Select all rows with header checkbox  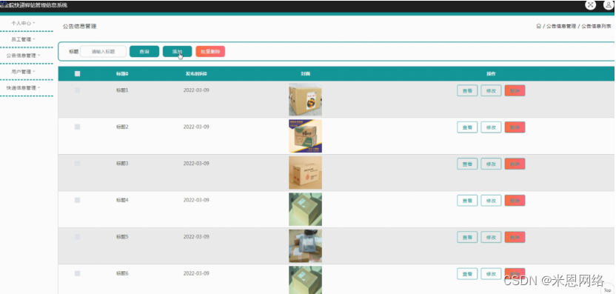pyautogui.click(x=78, y=73)
